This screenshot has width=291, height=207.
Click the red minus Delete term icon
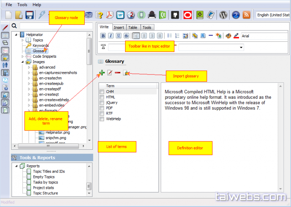click(x=118, y=73)
